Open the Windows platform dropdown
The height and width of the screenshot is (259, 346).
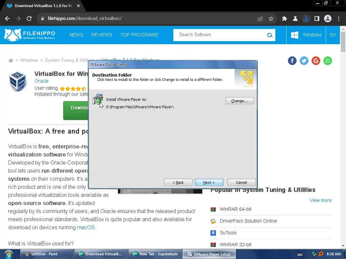[x=306, y=35]
